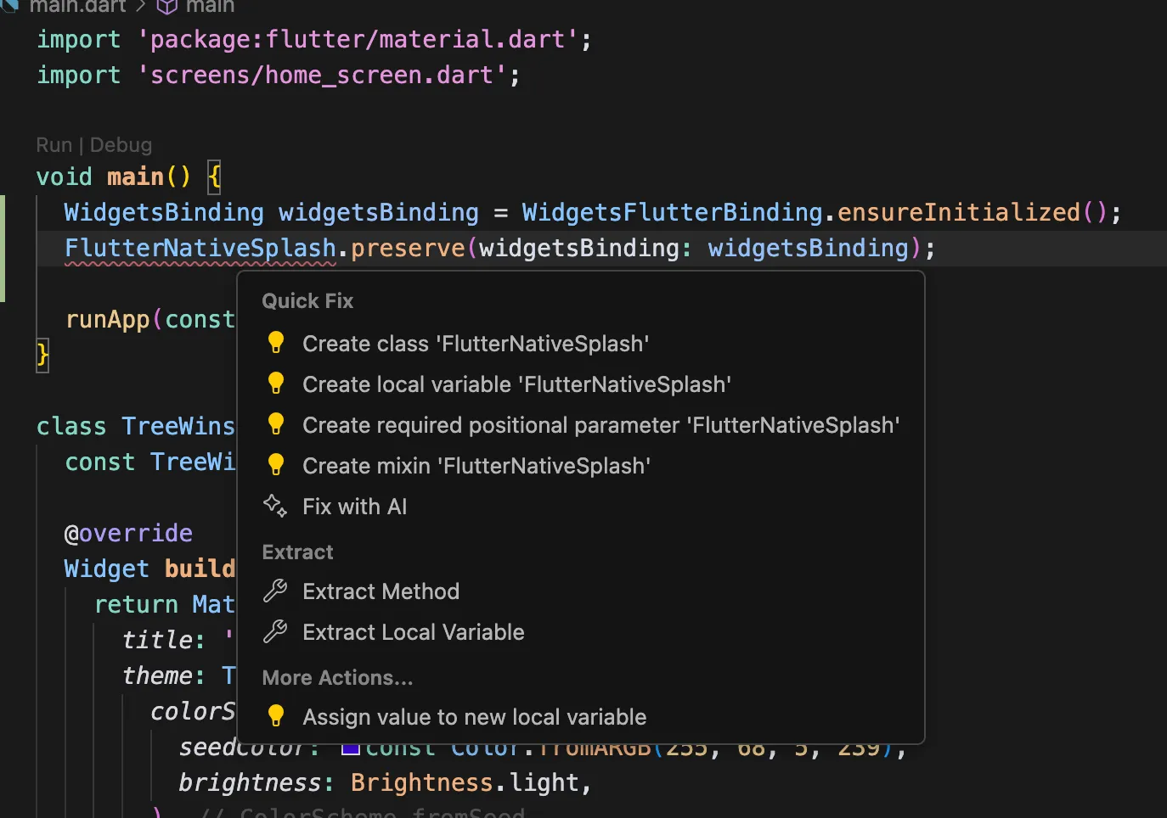Click the Quick Fix section header
Screen dimensions: 1167x818
click(x=307, y=301)
